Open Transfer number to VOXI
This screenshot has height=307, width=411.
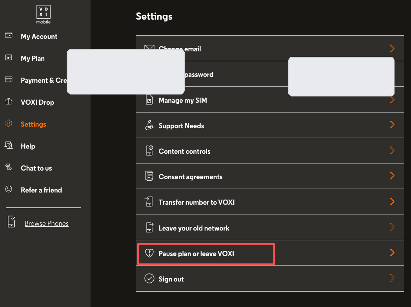[x=270, y=202]
